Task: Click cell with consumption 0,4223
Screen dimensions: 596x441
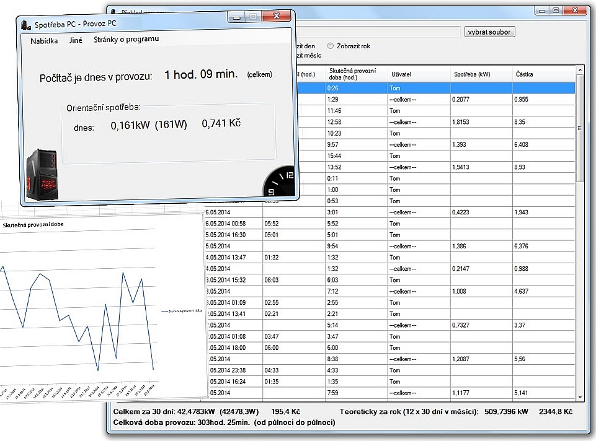Action: click(482, 212)
